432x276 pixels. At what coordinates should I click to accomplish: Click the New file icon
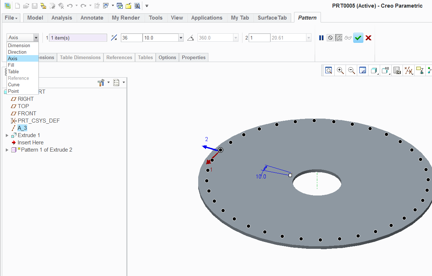pos(17,6)
